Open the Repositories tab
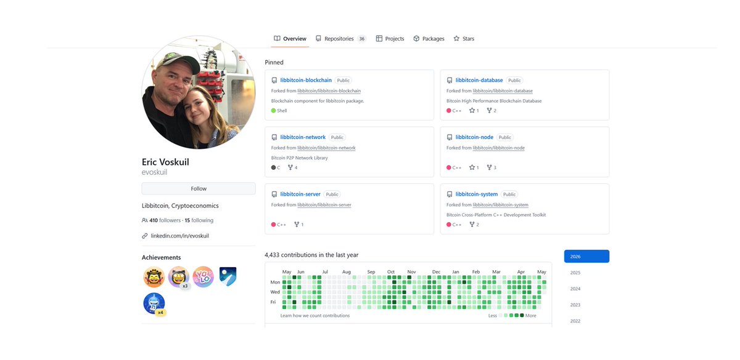Viewport: 740px width, 360px height. coord(340,39)
